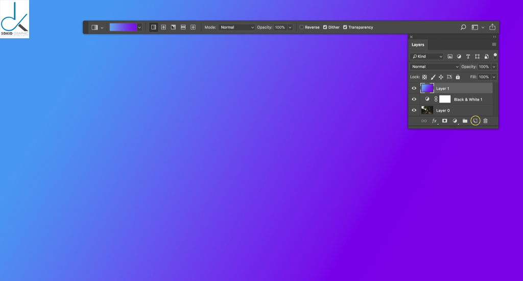
Task: Open the gradient picker dropdown arrow
Action: (139, 28)
